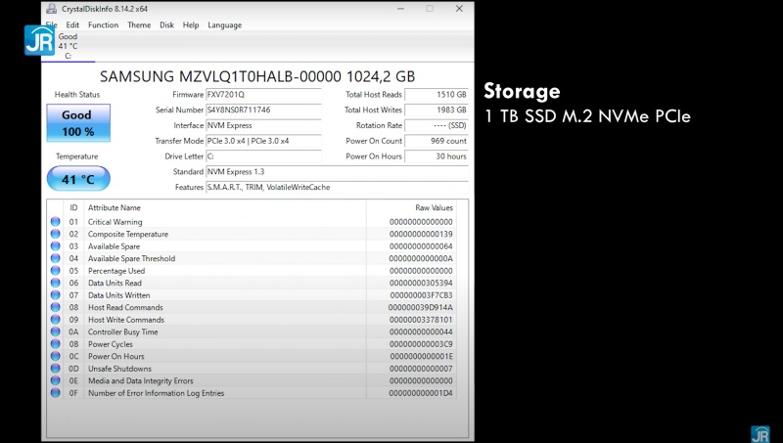Open the Function menu
This screenshot has width=783, height=443.
103,25
